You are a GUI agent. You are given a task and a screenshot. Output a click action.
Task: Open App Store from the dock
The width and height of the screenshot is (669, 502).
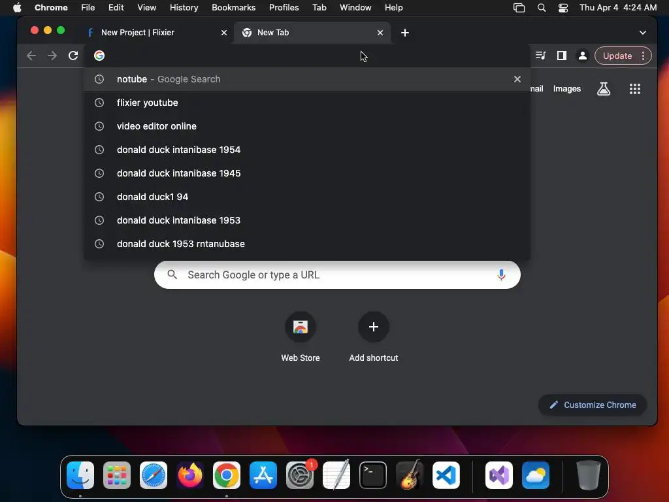pos(263,475)
